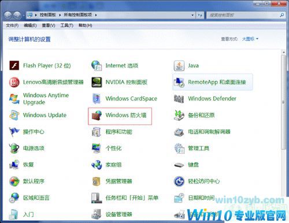Open the RemoteApp 和桌面连接 icon
Screen dimensions: 289x223
(x=179, y=82)
